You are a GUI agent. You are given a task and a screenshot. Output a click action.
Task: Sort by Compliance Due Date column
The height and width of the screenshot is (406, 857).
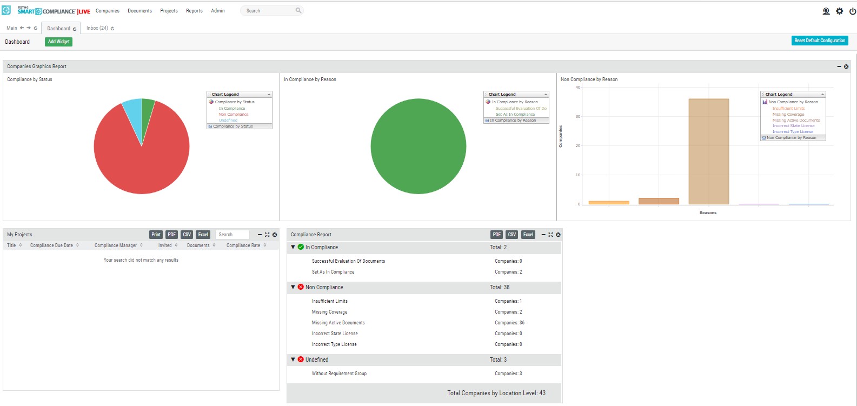coord(55,245)
